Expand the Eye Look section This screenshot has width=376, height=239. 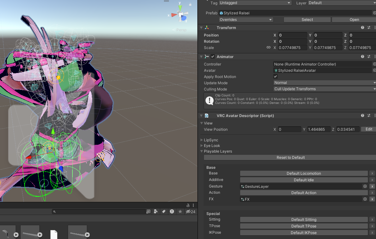click(202, 146)
